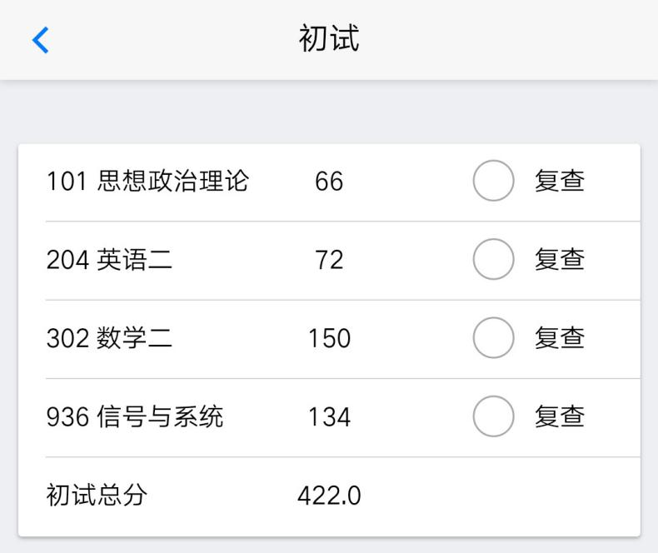Click the total score 422.0
Viewport: 658px width, 553px height.
coord(329,496)
